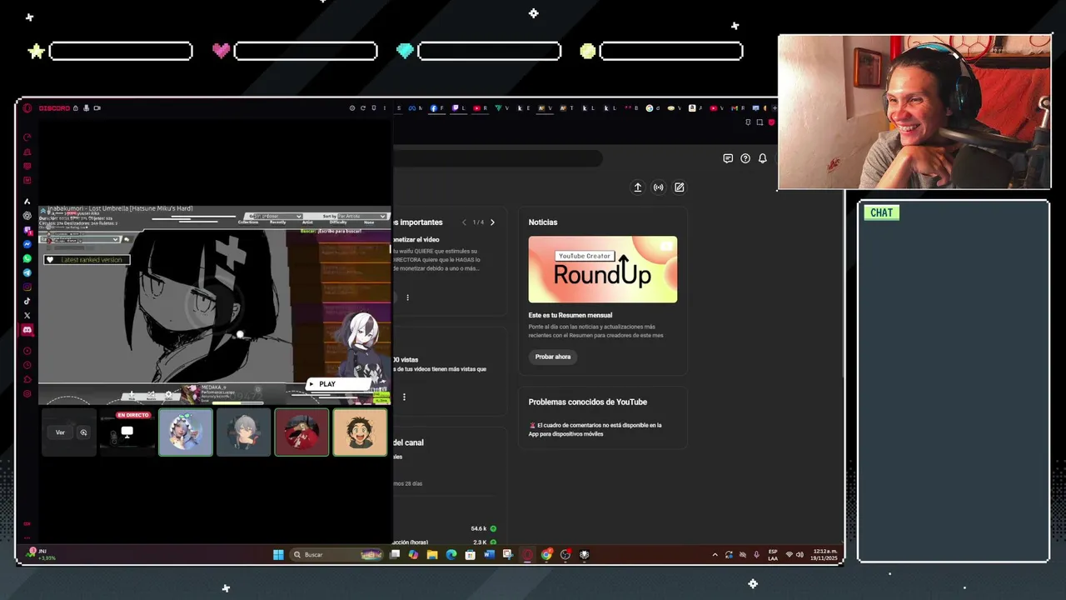Select the cartoon boy avatar participant tile
This screenshot has width=1066, height=600.
click(360, 432)
